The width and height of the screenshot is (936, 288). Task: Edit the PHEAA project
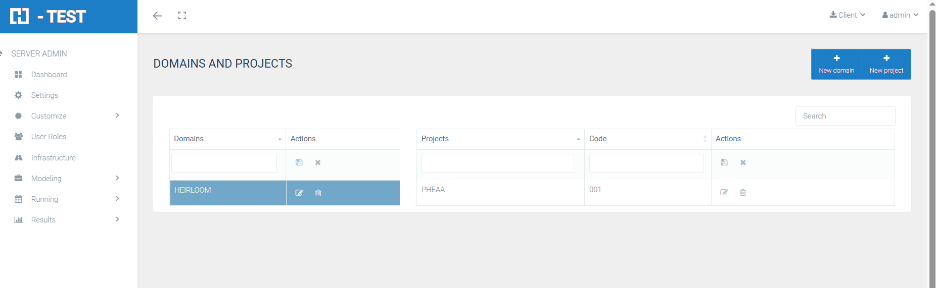(724, 192)
